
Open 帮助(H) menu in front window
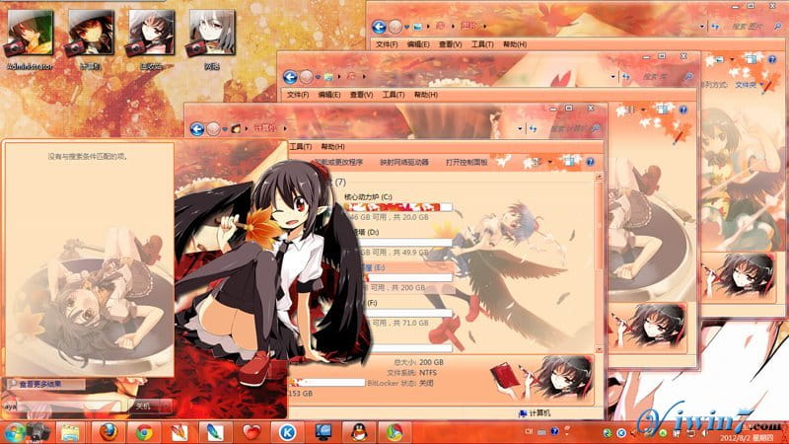331,147
